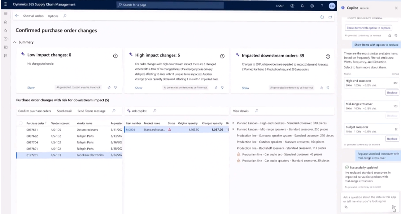
Task: Thumbs up the Low impact changes card
Action: (109, 87)
